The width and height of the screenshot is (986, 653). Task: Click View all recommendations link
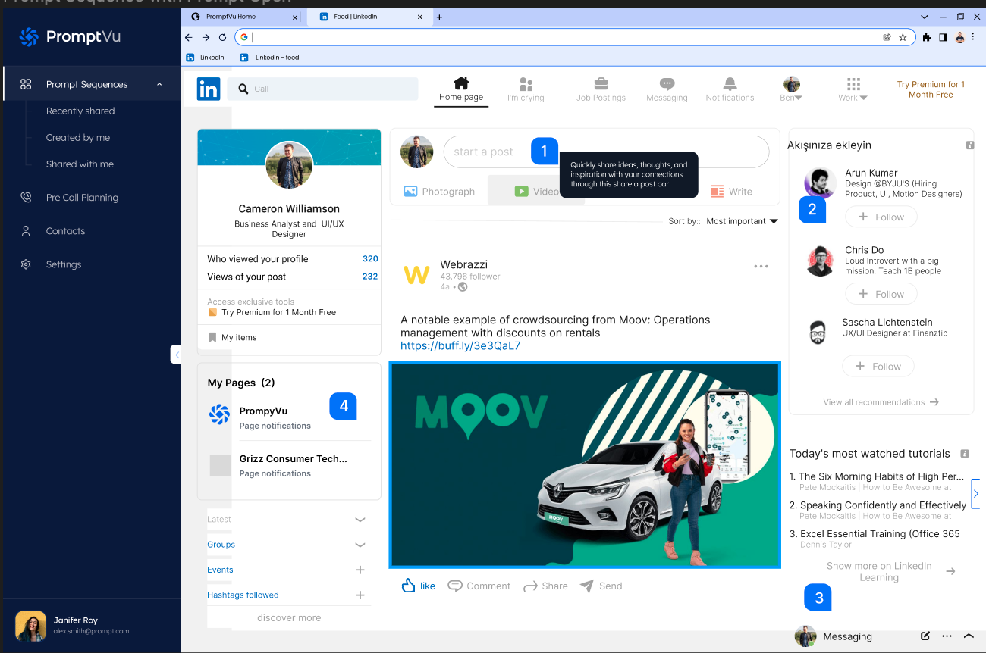coord(881,402)
